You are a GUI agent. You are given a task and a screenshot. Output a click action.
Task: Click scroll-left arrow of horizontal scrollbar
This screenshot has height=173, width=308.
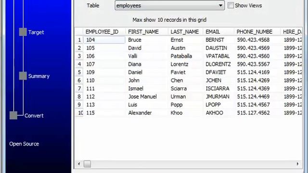[79, 164]
